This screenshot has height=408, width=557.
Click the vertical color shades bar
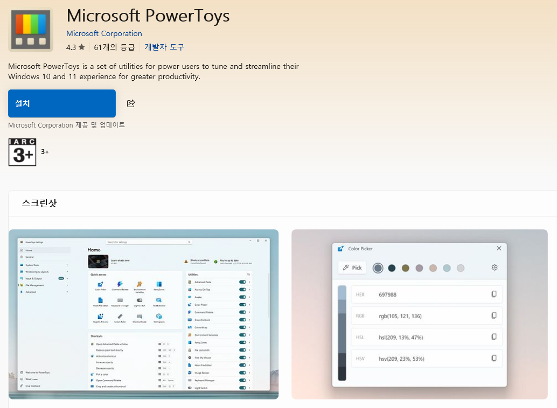342,333
